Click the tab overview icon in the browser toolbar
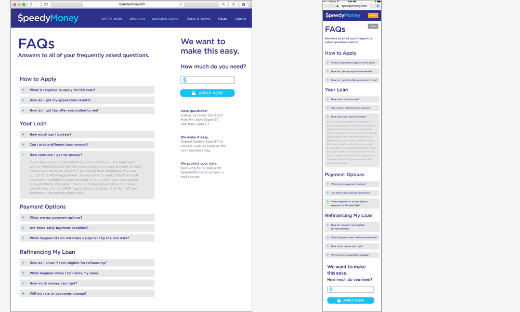 click(x=232, y=4)
